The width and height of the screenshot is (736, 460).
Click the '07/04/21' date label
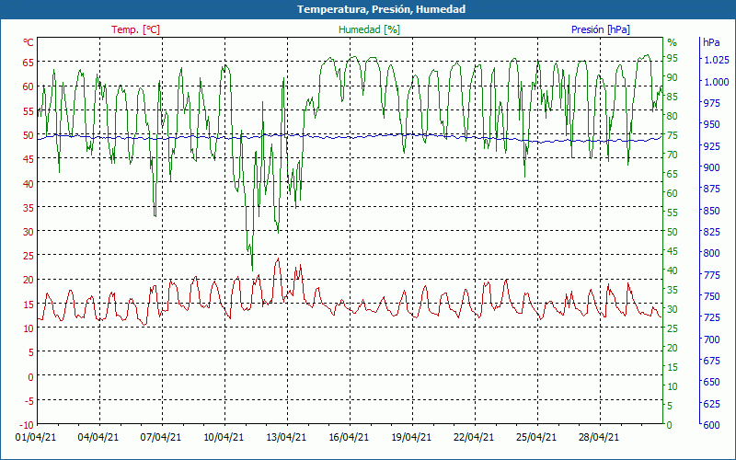pos(161,437)
